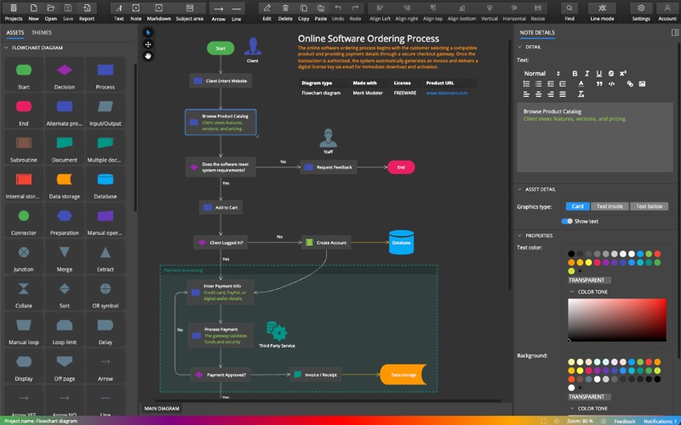Choose the white background swatch in the bottom row

tap(571, 388)
